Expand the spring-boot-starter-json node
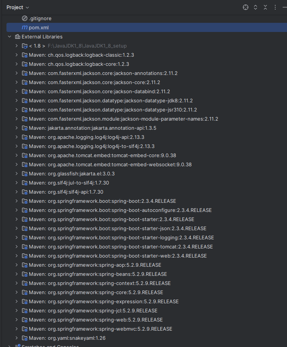The height and width of the screenshot is (347, 287). tap(17, 229)
